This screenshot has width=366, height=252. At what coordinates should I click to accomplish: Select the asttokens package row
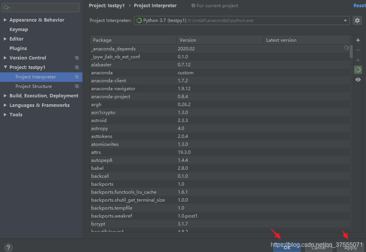tap(220, 136)
